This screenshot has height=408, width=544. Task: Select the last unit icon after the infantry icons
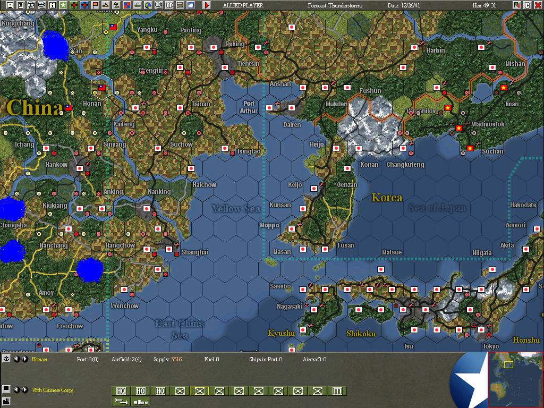pyautogui.click(x=337, y=391)
